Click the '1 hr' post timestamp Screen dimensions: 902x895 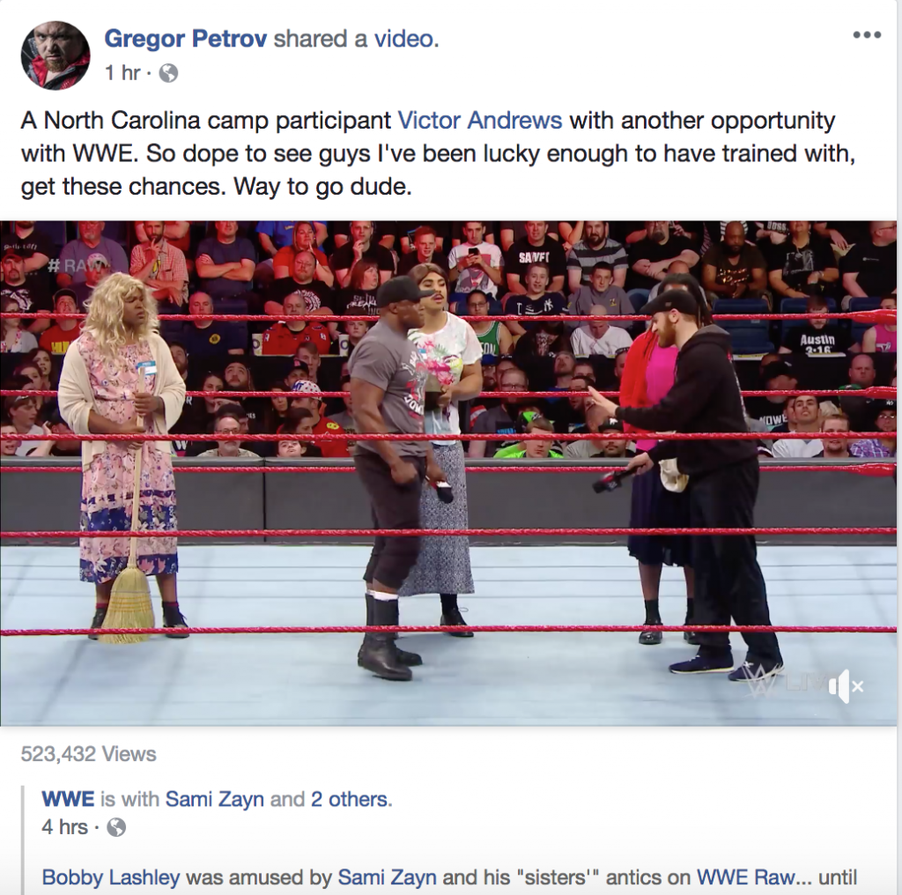point(122,72)
